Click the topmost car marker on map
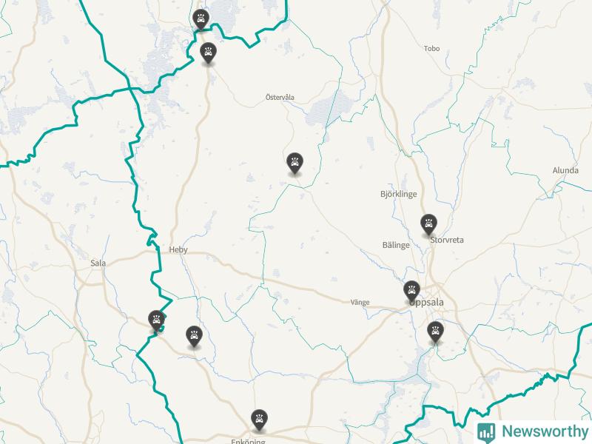 tap(201, 20)
